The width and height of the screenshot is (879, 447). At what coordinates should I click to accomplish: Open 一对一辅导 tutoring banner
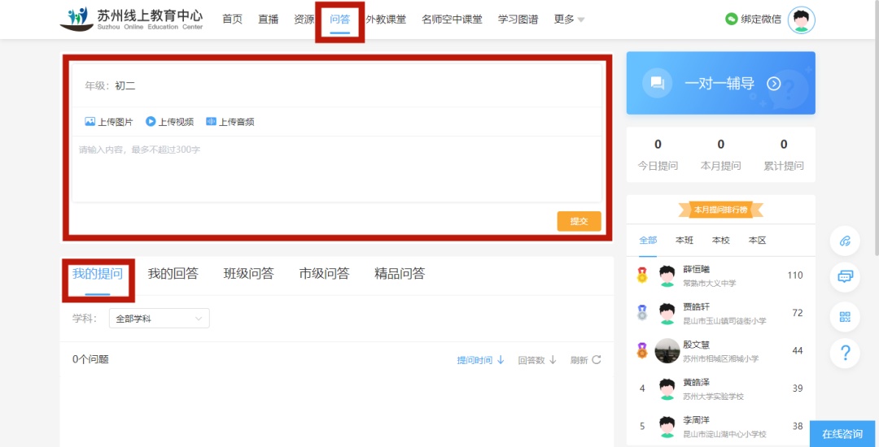click(720, 83)
